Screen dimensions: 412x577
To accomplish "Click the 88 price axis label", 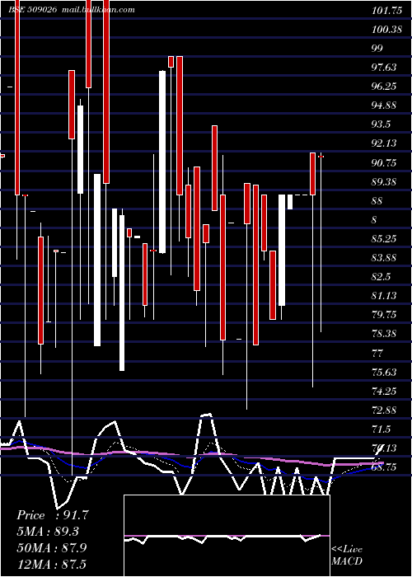I will (x=377, y=201).
